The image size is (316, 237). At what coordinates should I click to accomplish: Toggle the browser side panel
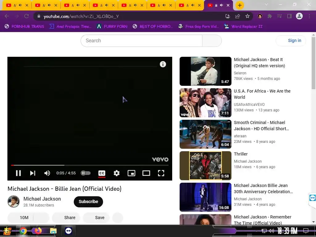(x=289, y=16)
